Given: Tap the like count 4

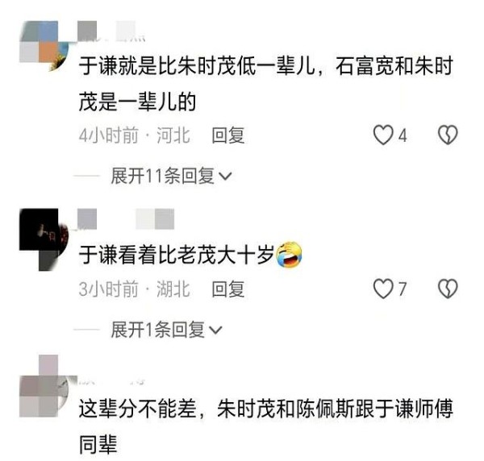Looking at the screenshot, I should click(403, 135).
